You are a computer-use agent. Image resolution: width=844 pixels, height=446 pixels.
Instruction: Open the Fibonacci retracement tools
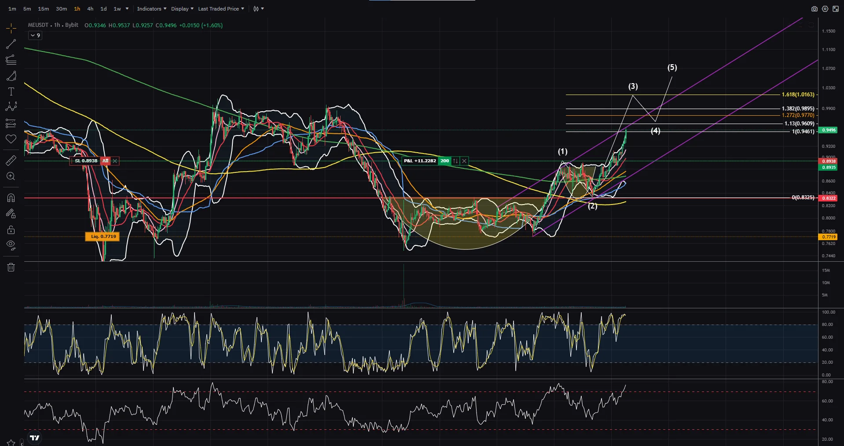(x=11, y=60)
